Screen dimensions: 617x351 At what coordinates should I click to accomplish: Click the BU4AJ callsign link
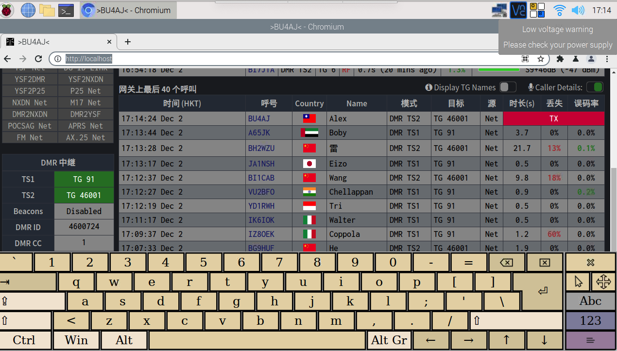pyautogui.click(x=259, y=118)
